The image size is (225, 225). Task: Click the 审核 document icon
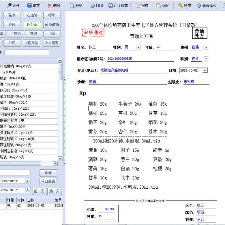(138, 5)
